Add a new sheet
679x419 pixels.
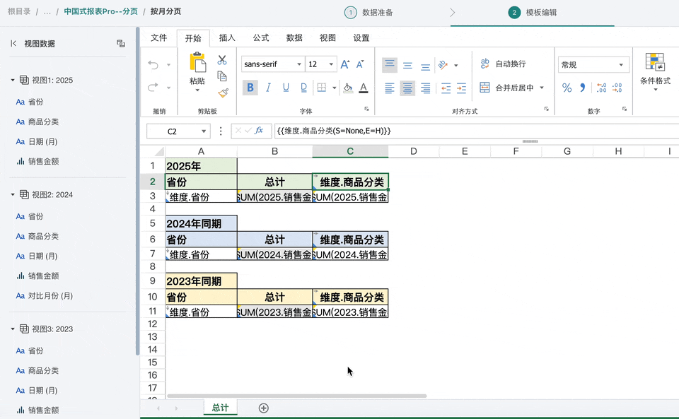pos(263,408)
